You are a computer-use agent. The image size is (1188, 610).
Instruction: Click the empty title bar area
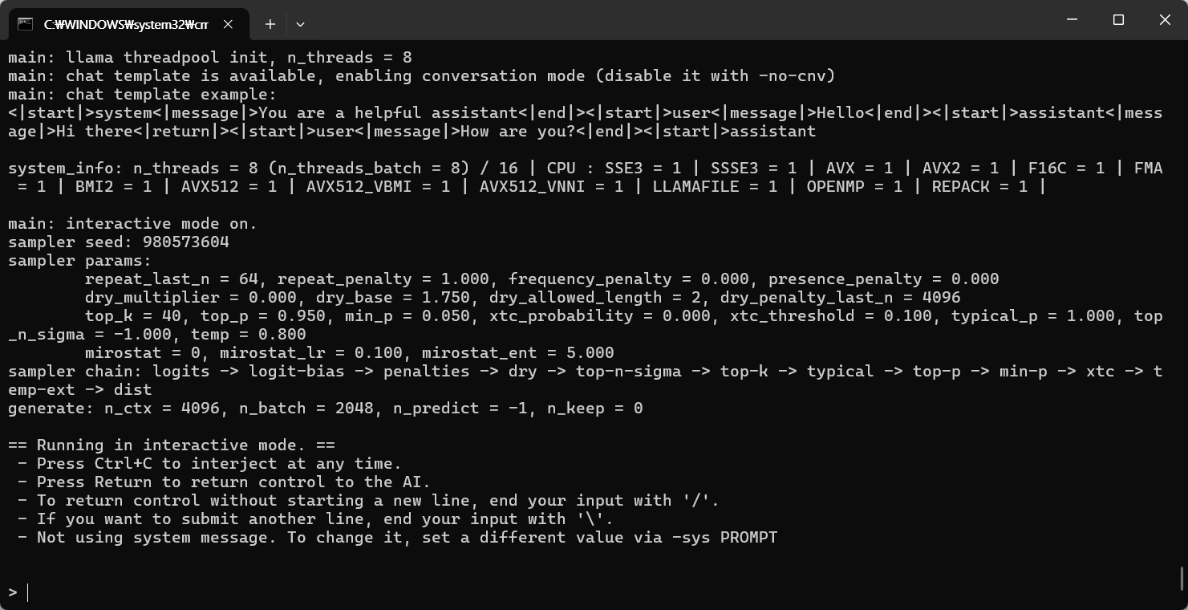coord(682,20)
